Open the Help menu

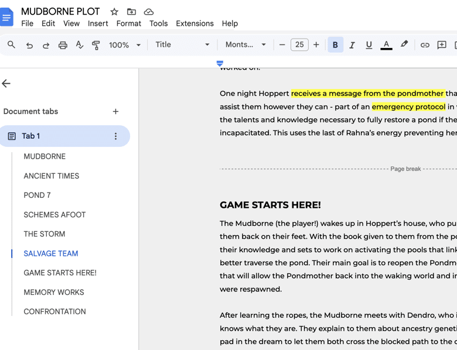[x=230, y=23]
